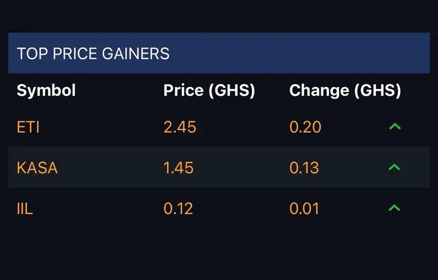
Task: Click ETI change value 0.20
Action: click(x=306, y=127)
